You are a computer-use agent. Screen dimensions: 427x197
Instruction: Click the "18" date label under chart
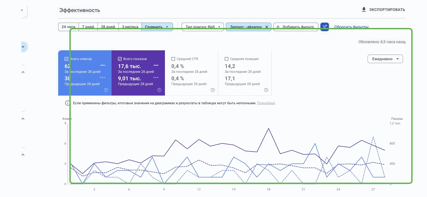268,189
